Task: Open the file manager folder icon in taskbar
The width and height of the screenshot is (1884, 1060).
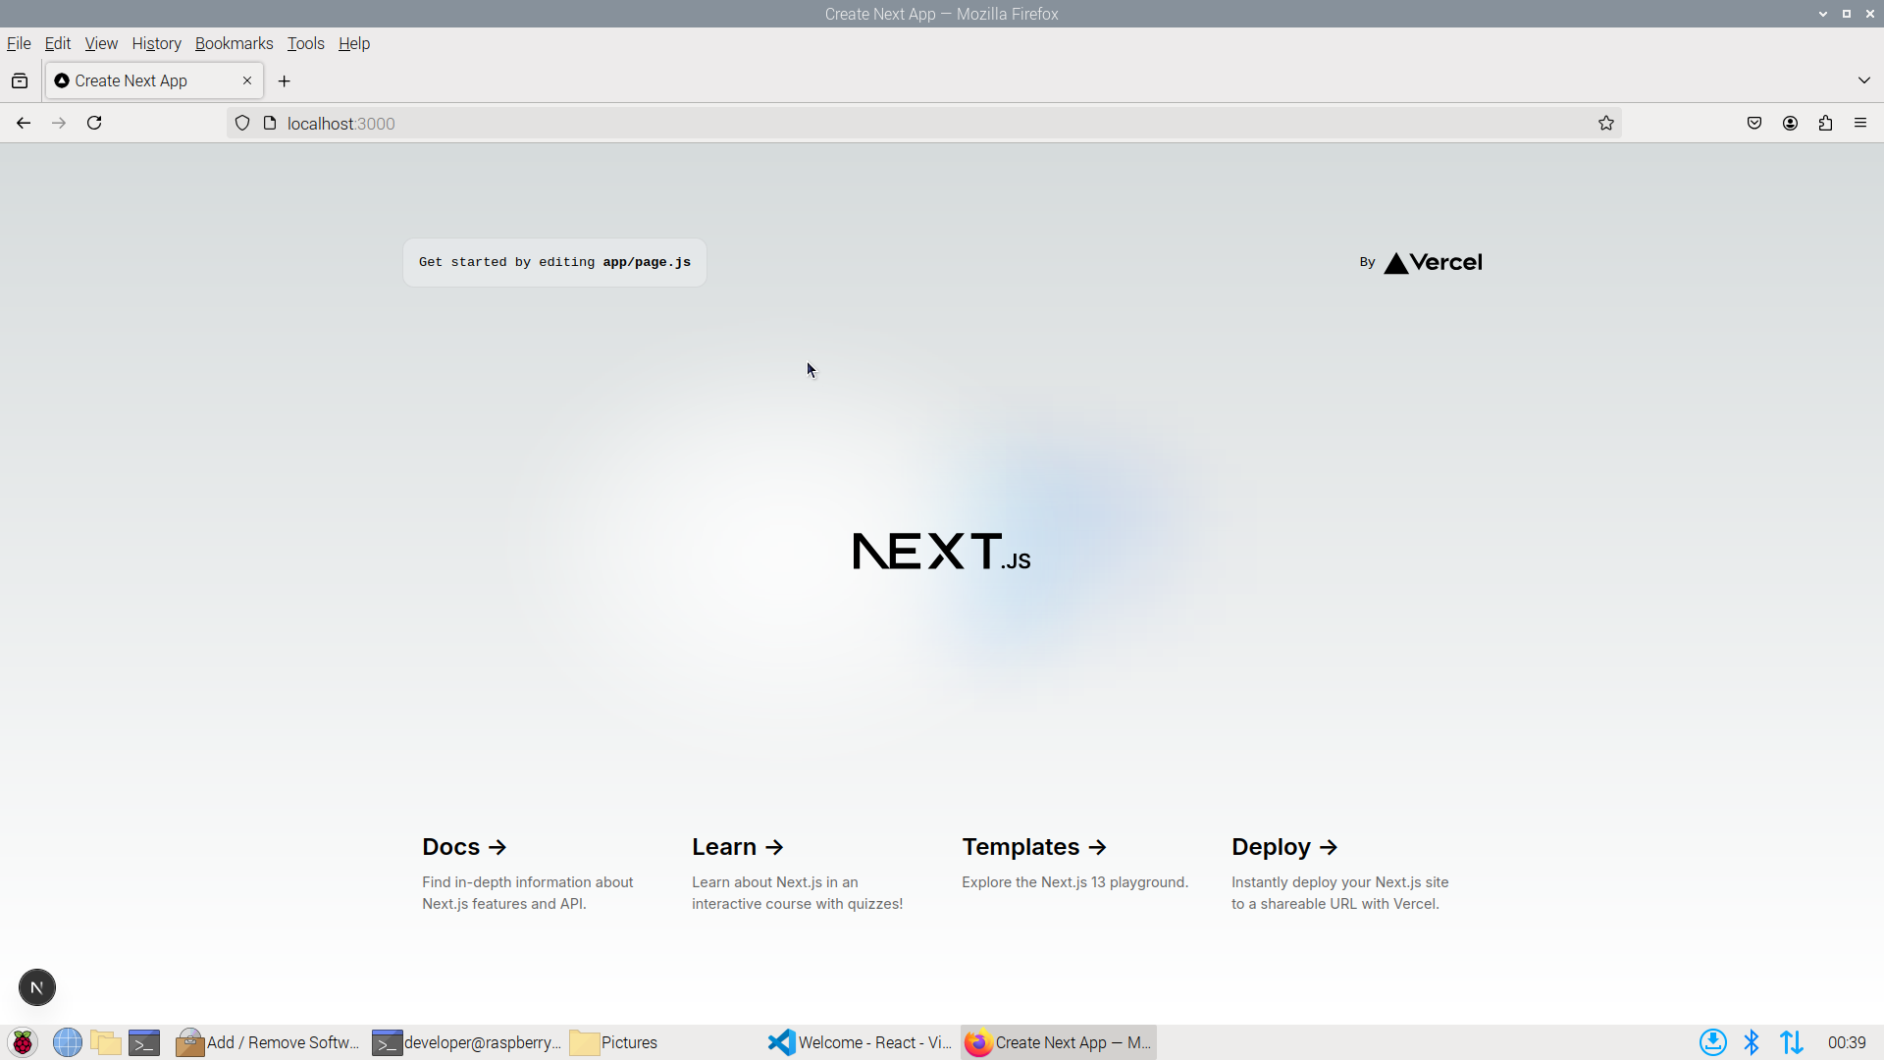Action: coord(106,1042)
